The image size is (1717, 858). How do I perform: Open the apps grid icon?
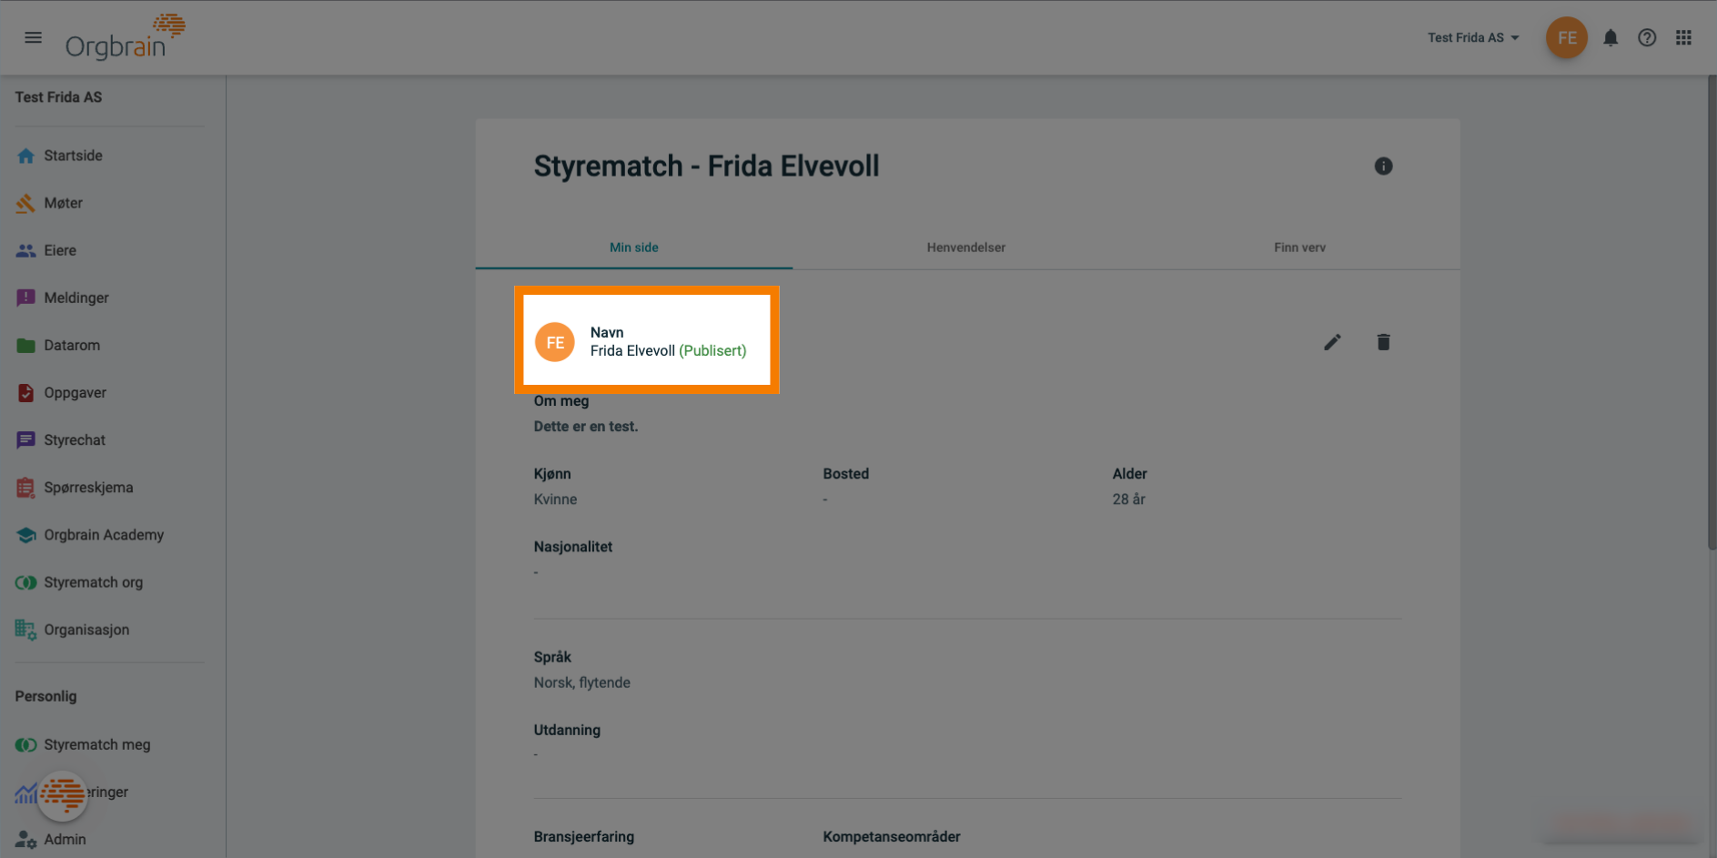pyautogui.click(x=1683, y=37)
